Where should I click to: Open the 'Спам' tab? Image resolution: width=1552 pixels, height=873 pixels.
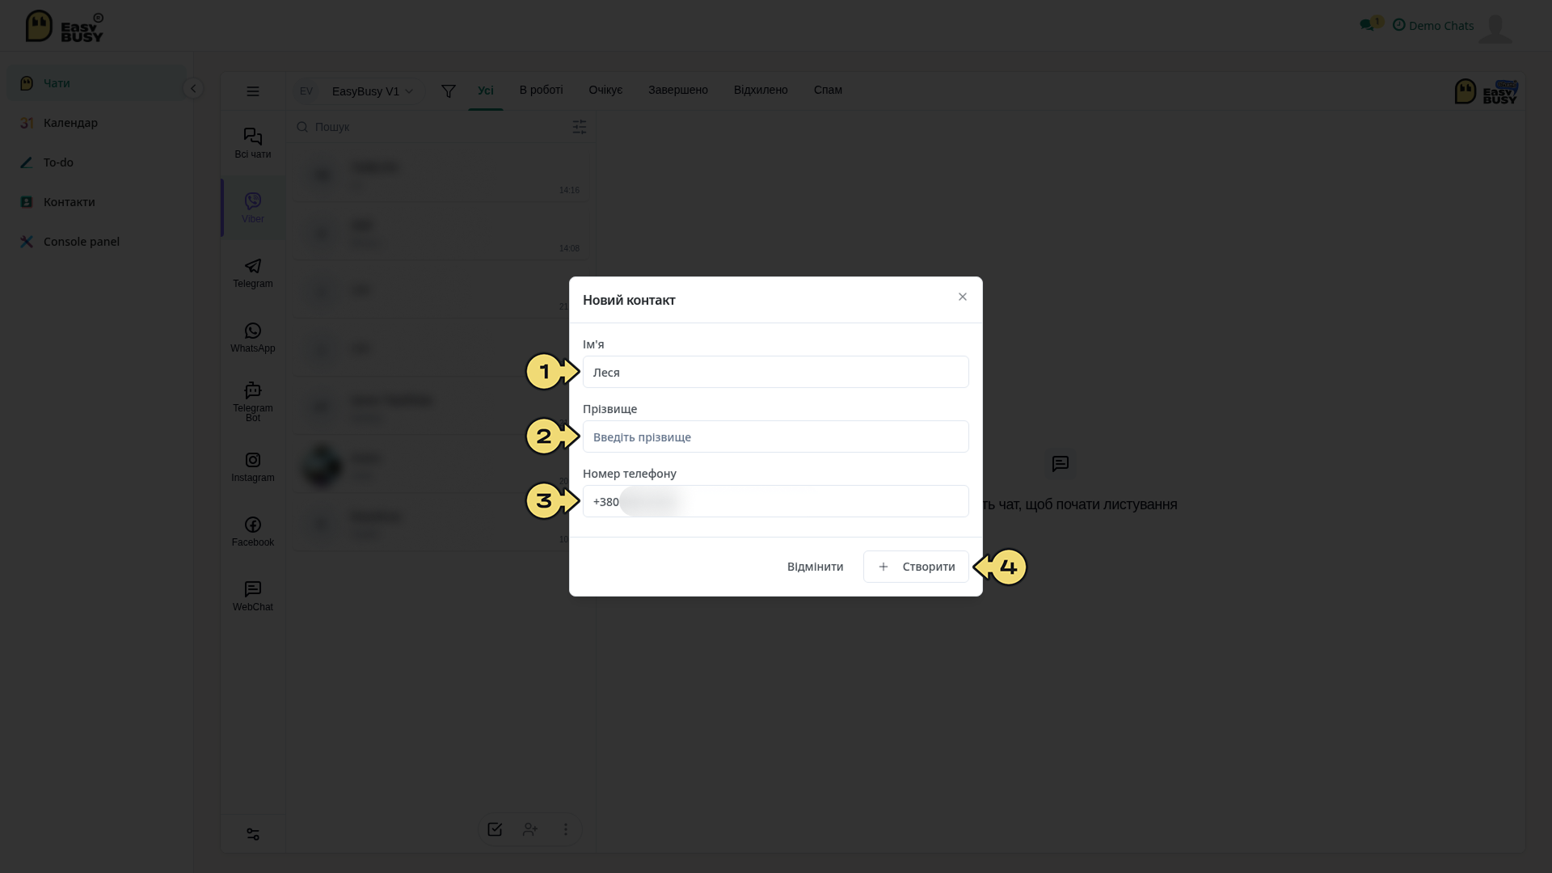pyautogui.click(x=828, y=91)
